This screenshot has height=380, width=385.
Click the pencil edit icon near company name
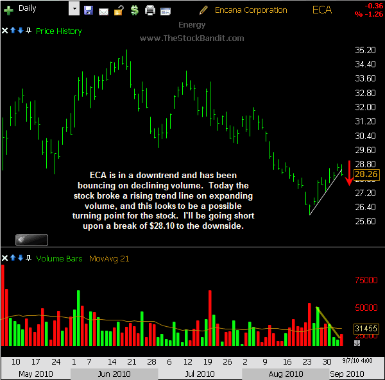204,10
